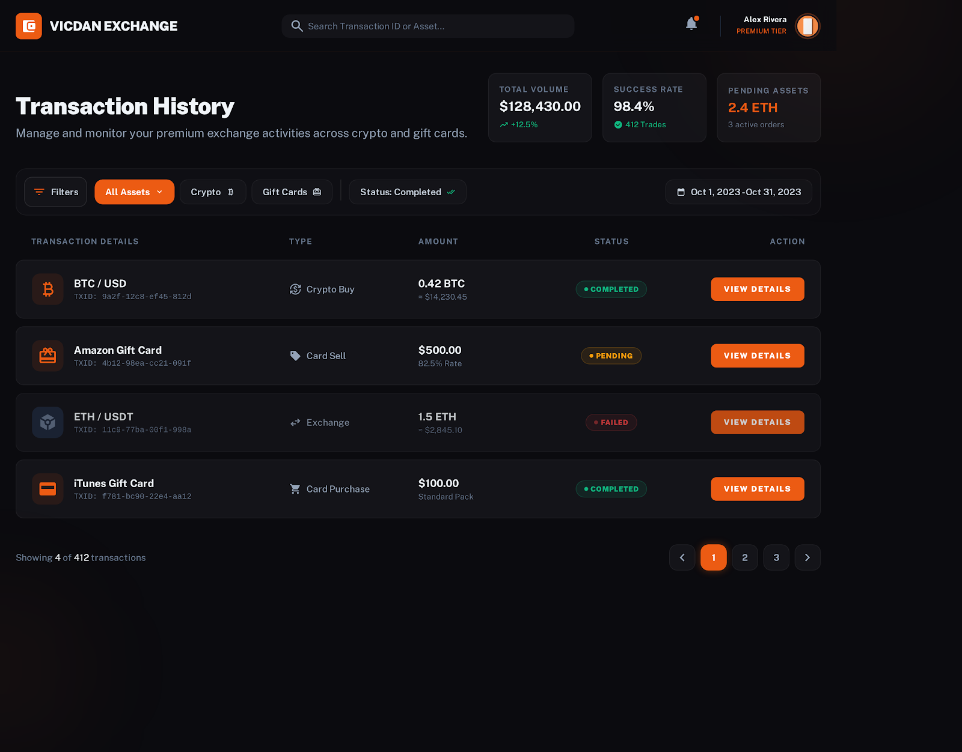Viewport: 962px width, 752px height.
Task: Click the Search Transaction ID input field
Action: click(436, 26)
